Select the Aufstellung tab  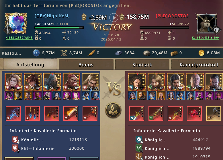pos(30,64)
